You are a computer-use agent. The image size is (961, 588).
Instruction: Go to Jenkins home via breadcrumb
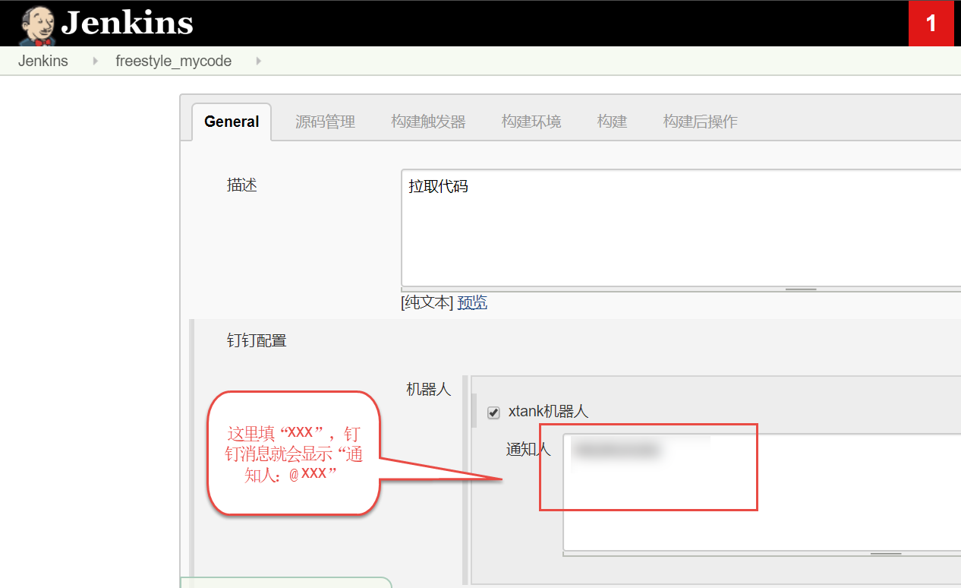coord(43,61)
